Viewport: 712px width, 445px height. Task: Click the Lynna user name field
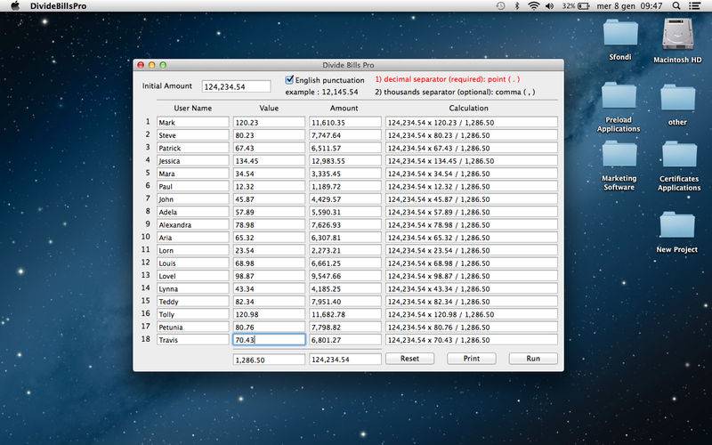click(x=193, y=288)
